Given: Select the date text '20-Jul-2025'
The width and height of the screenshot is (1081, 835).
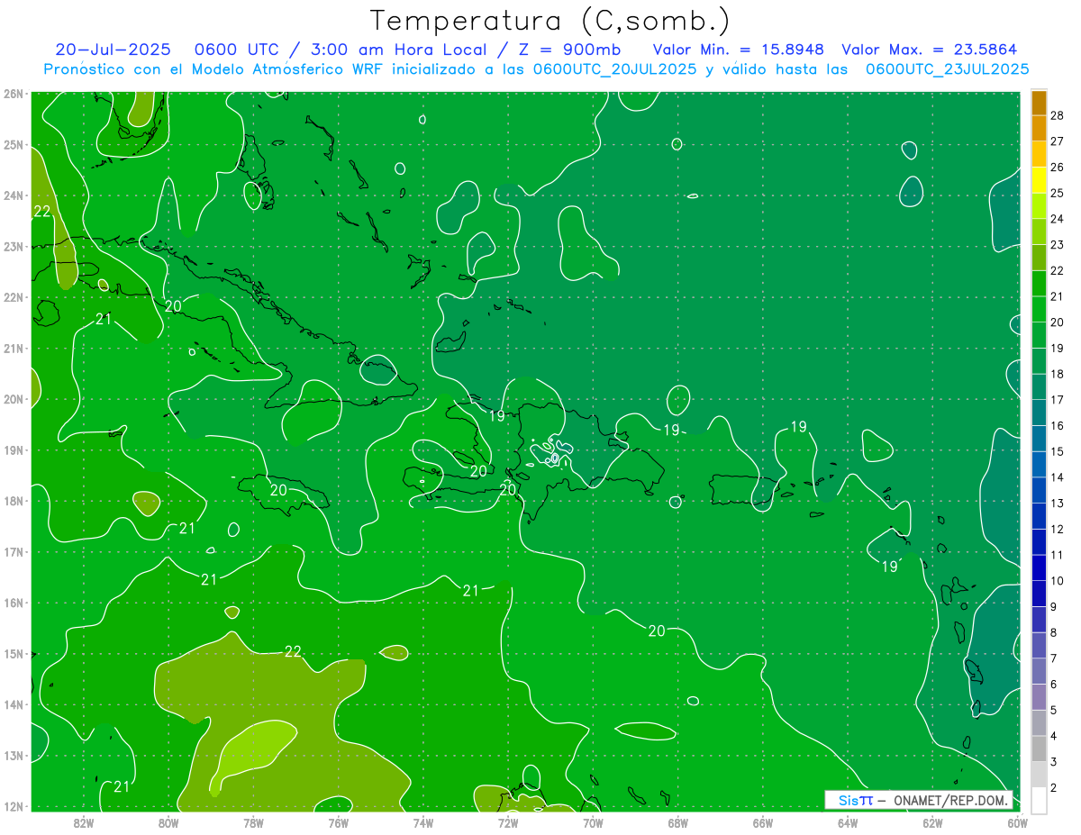Looking at the screenshot, I should 114,50.
